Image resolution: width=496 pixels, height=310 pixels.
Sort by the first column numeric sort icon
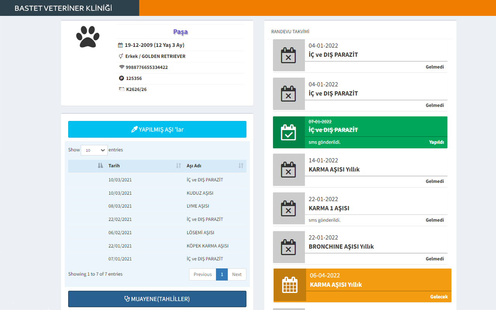click(100, 166)
